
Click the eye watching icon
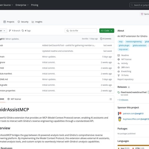[119, 71]
